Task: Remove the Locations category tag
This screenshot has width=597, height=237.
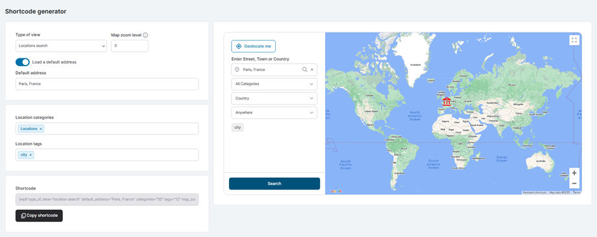Action: coord(41,129)
